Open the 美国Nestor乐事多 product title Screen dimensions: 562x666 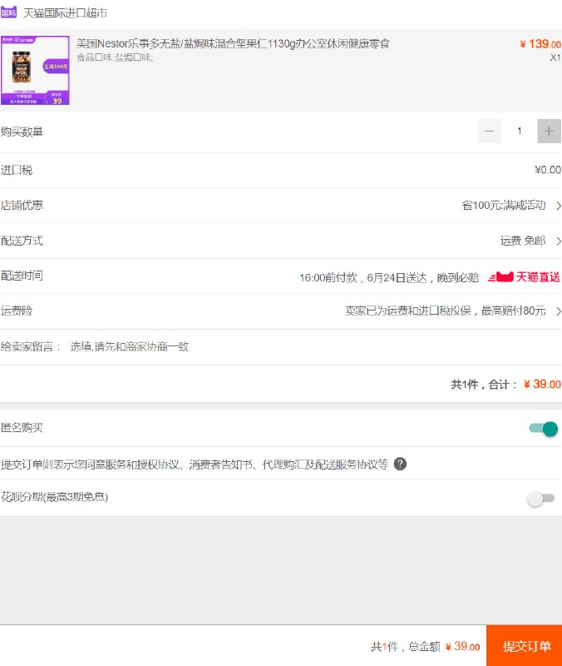[x=233, y=44]
